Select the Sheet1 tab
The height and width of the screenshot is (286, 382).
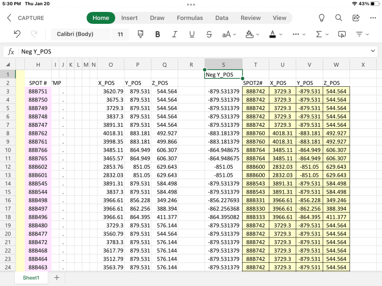[x=31, y=278]
